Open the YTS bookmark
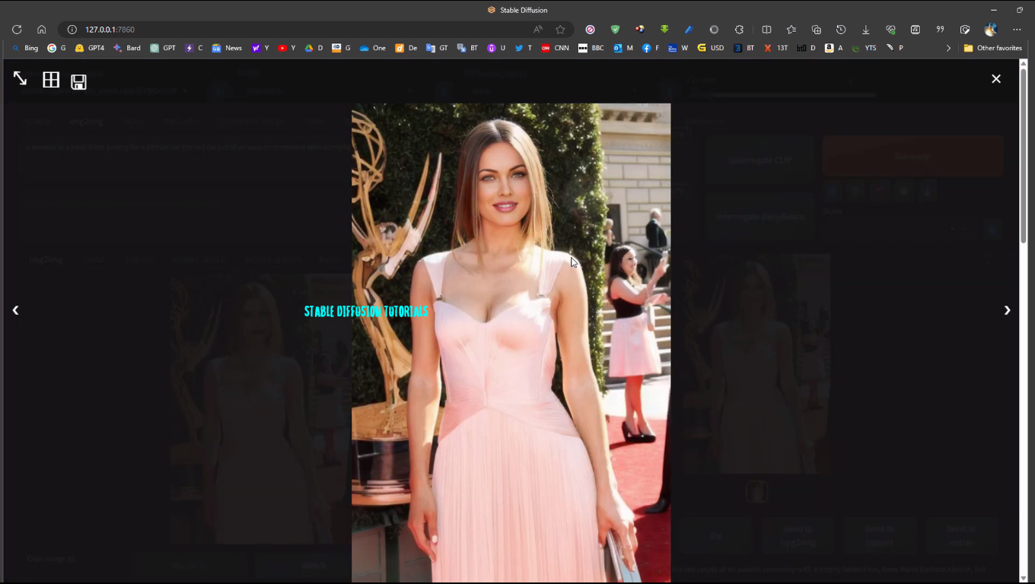Screen dimensions: 1035x584 [x=865, y=48]
